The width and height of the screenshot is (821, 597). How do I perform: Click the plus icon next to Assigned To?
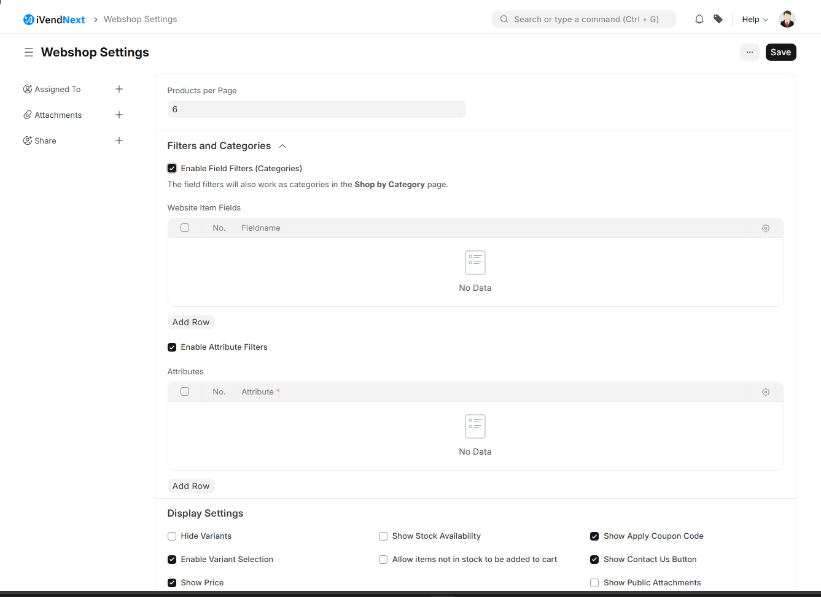[x=119, y=89]
